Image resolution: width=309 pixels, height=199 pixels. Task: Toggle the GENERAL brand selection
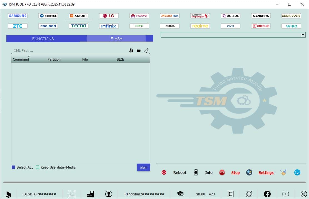point(261,16)
